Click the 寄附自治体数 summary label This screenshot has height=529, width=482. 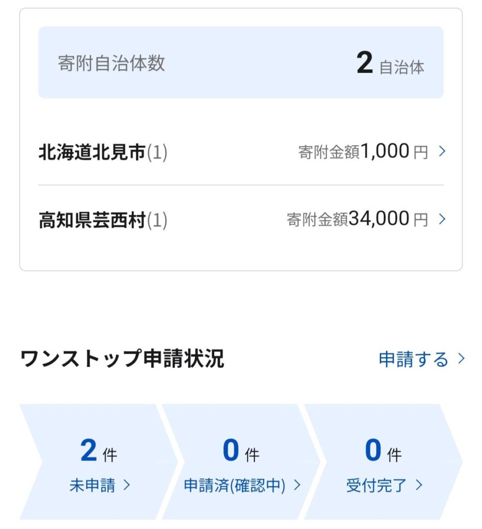coord(111,63)
